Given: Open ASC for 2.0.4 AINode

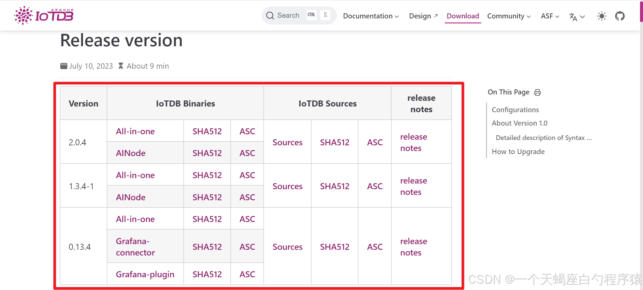Looking at the screenshot, I should coord(247,153).
